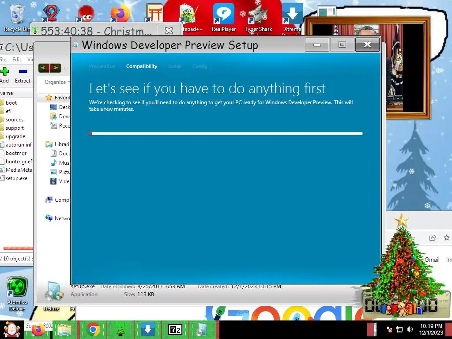Select setup.exe in 7-Zip file list
The height and width of the screenshot is (339, 452).
click(14, 178)
